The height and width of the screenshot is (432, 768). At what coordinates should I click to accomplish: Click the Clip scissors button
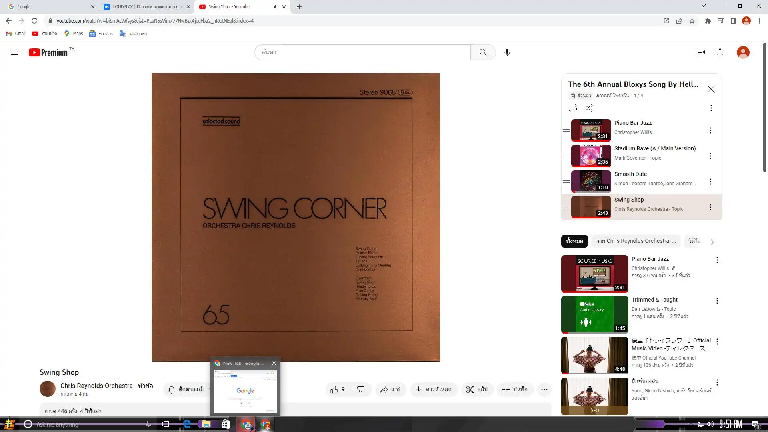477,390
